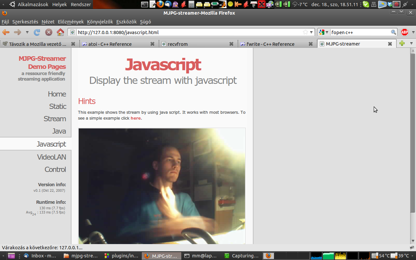Click the search box containing 'fopen c++'
The image size is (416, 260).
(360, 32)
